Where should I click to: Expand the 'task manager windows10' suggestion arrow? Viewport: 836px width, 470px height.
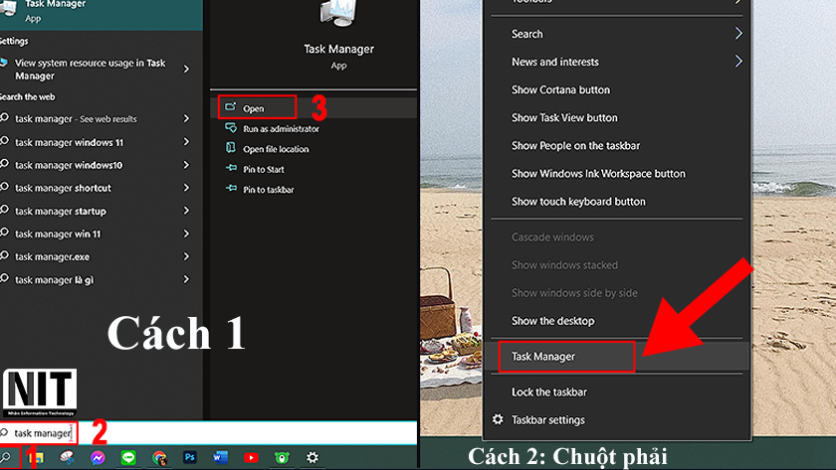point(187,165)
